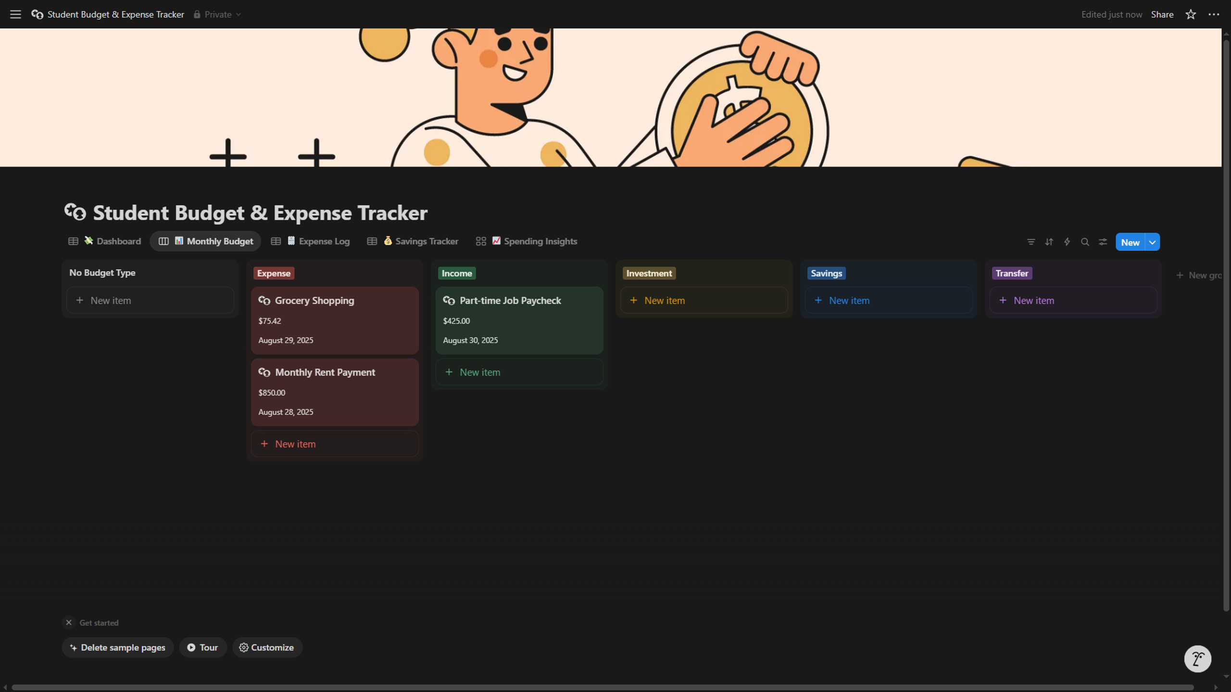The image size is (1231, 692).
Task: Add new item in Income column
Action: 519,372
